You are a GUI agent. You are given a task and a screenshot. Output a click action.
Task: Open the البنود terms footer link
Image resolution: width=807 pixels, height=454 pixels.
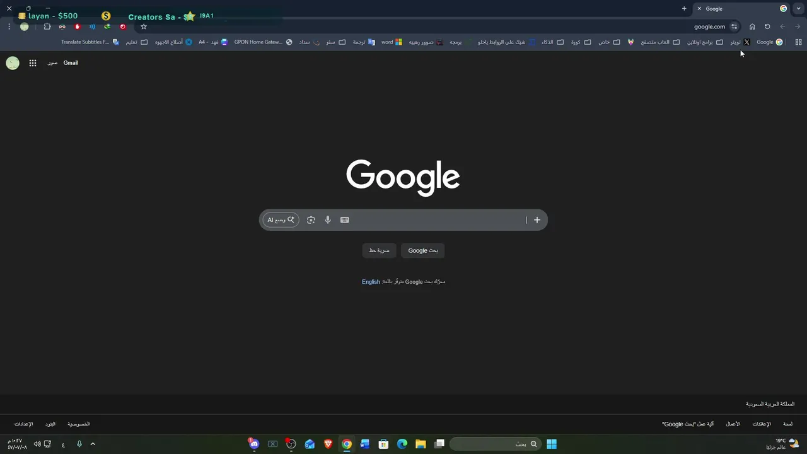point(50,424)
